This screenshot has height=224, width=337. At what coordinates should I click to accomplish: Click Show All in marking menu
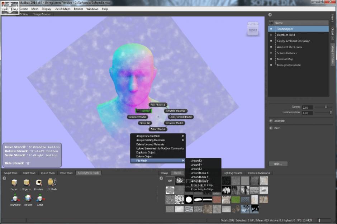pyautogui.click(x=144, y=123)
